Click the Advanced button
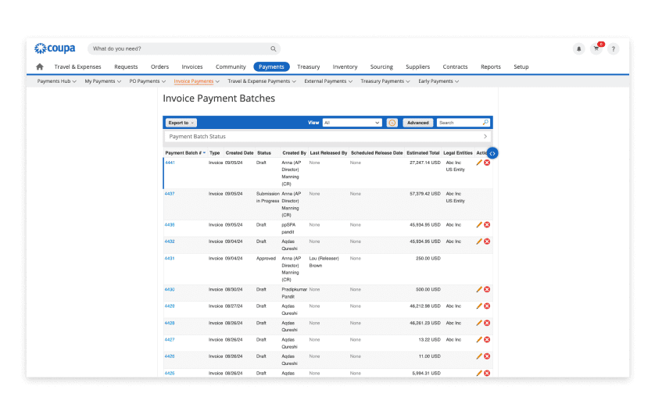 [x=417, y=123]
